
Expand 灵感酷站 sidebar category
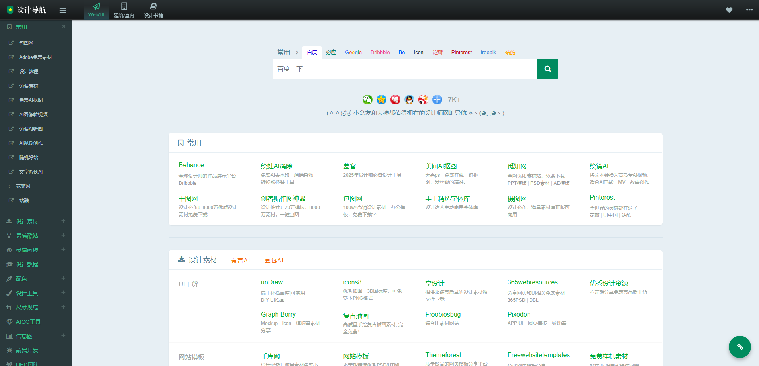tap(63, 235)
